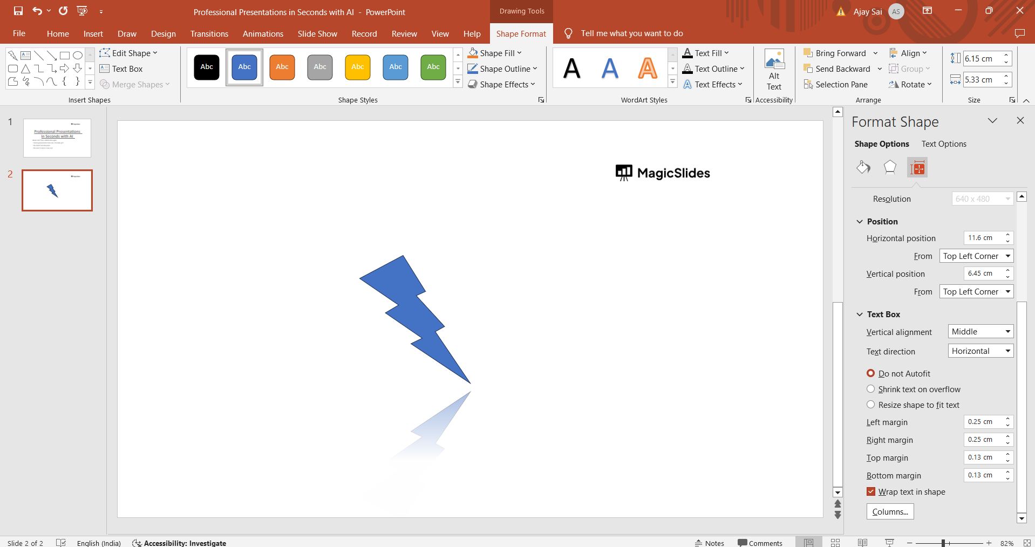
Task: Apply the black Abc shape style
Action: [x=207, y=67]
